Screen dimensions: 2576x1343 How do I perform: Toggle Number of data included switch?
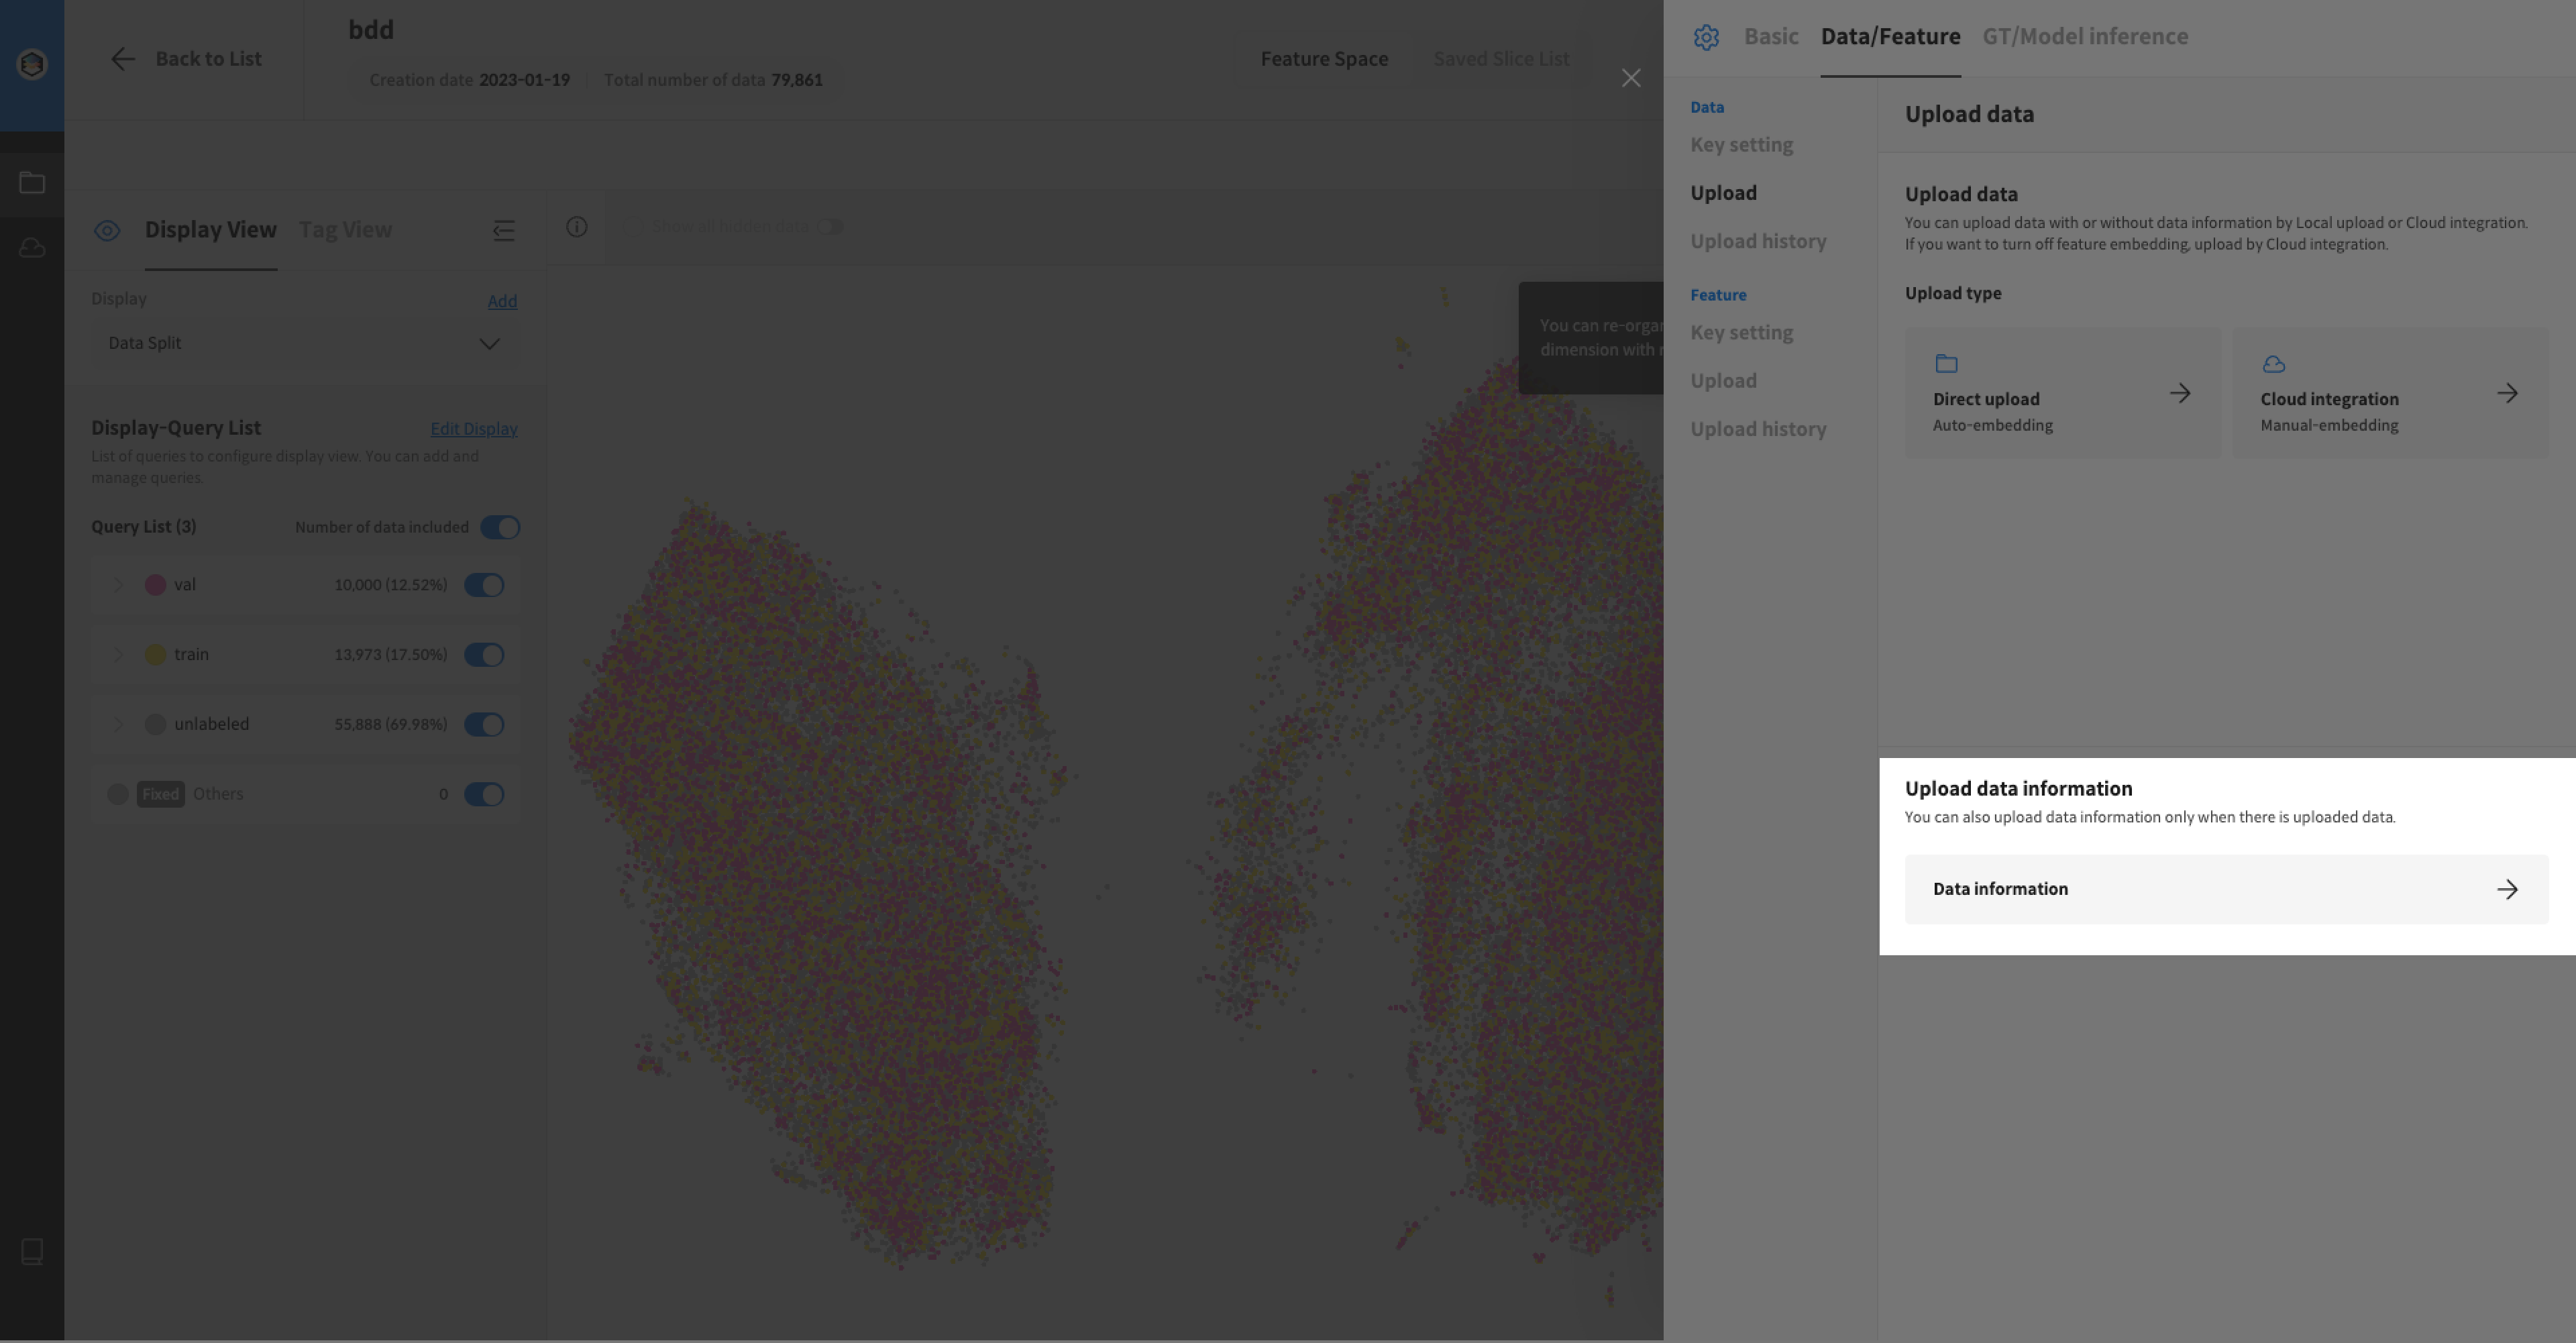(500, 527)
